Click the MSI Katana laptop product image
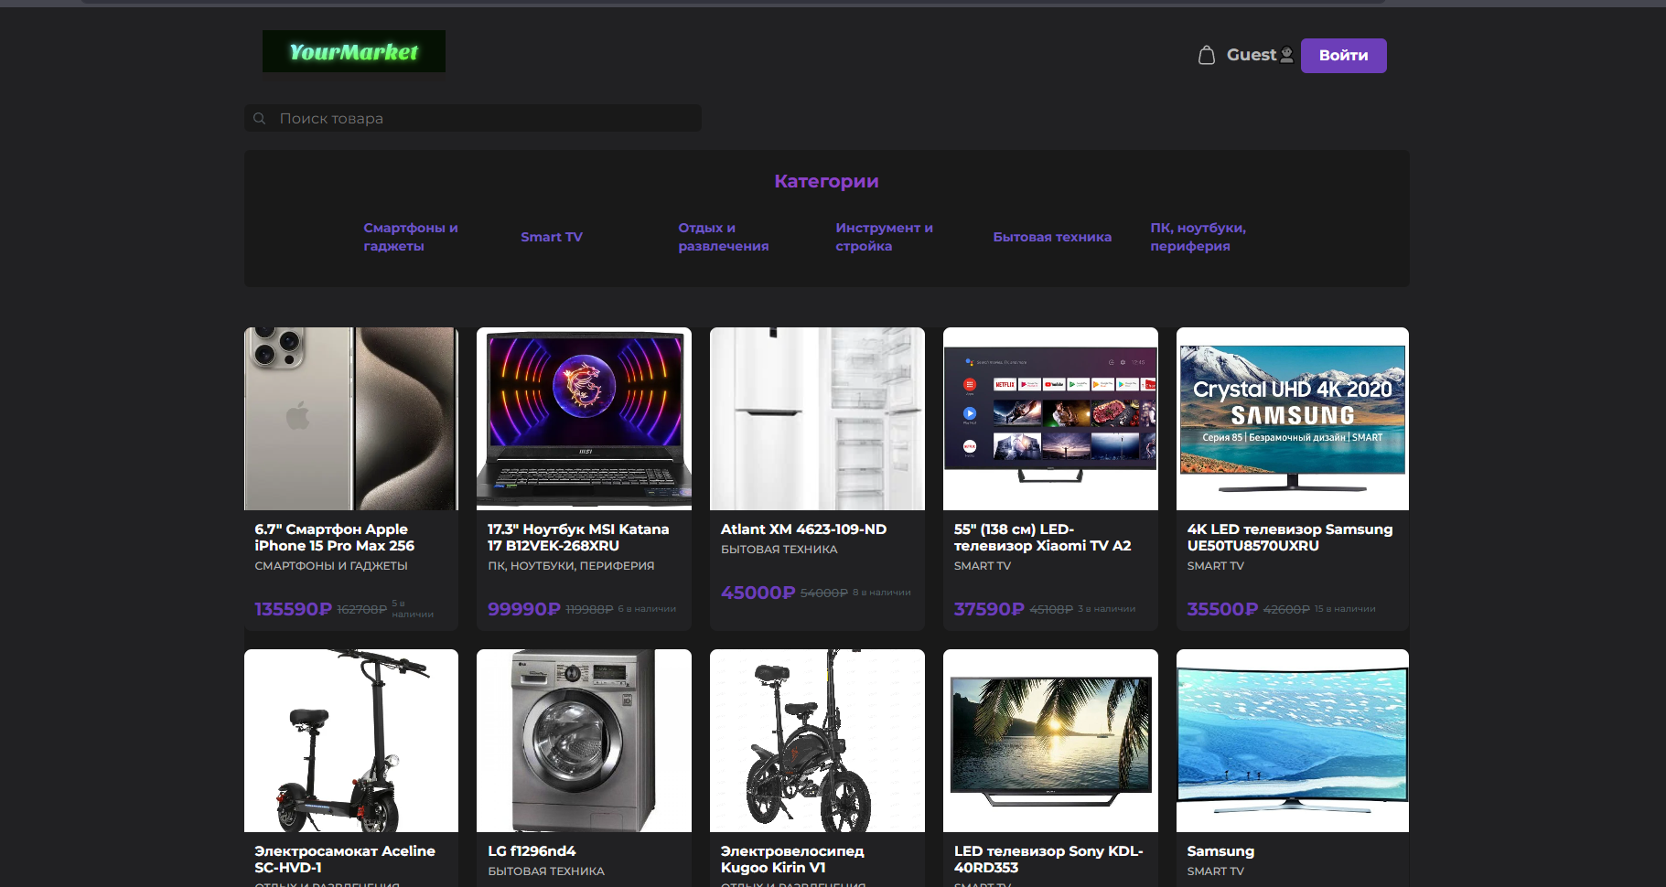Screen dimensions: 1666x887 [x=584, y=419]
